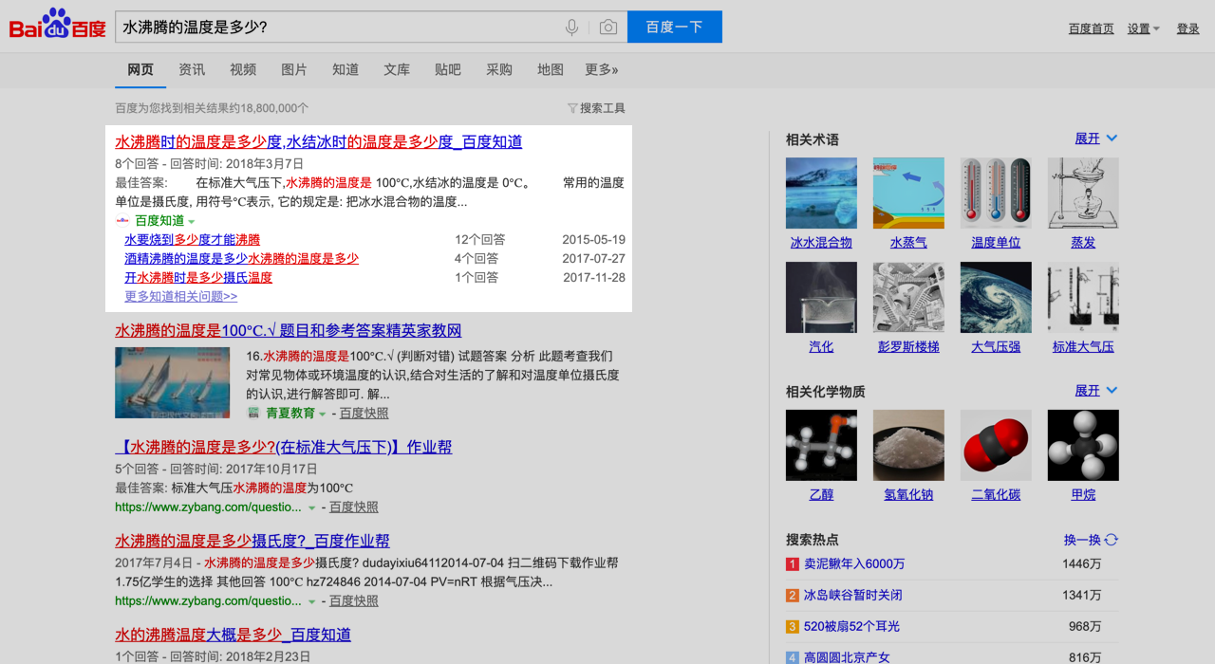
Task: Open camera image search icon
Action: 608,28
